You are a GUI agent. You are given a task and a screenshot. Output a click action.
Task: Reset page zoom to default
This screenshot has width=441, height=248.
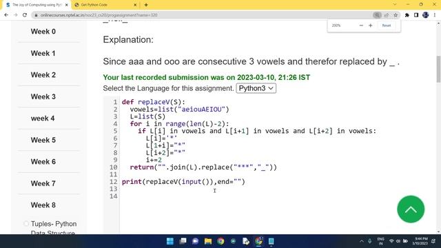(x=387, y=25)
